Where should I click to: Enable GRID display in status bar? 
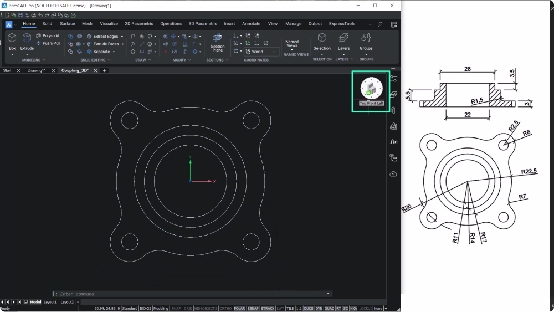point(188,308)
